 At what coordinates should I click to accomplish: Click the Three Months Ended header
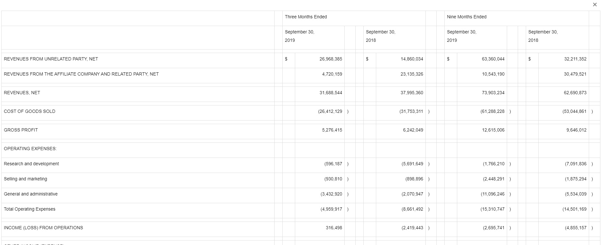click(x=305, y=17)
